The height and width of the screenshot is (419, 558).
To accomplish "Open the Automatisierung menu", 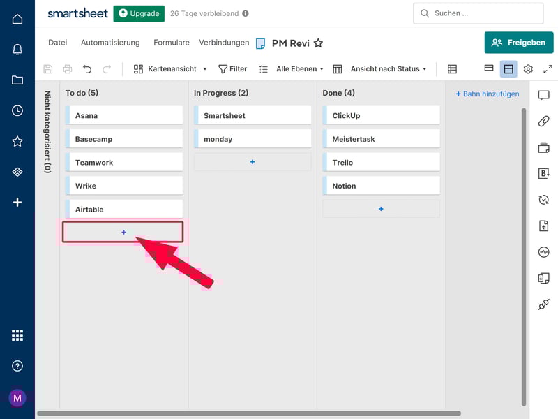I will [110, 43].
